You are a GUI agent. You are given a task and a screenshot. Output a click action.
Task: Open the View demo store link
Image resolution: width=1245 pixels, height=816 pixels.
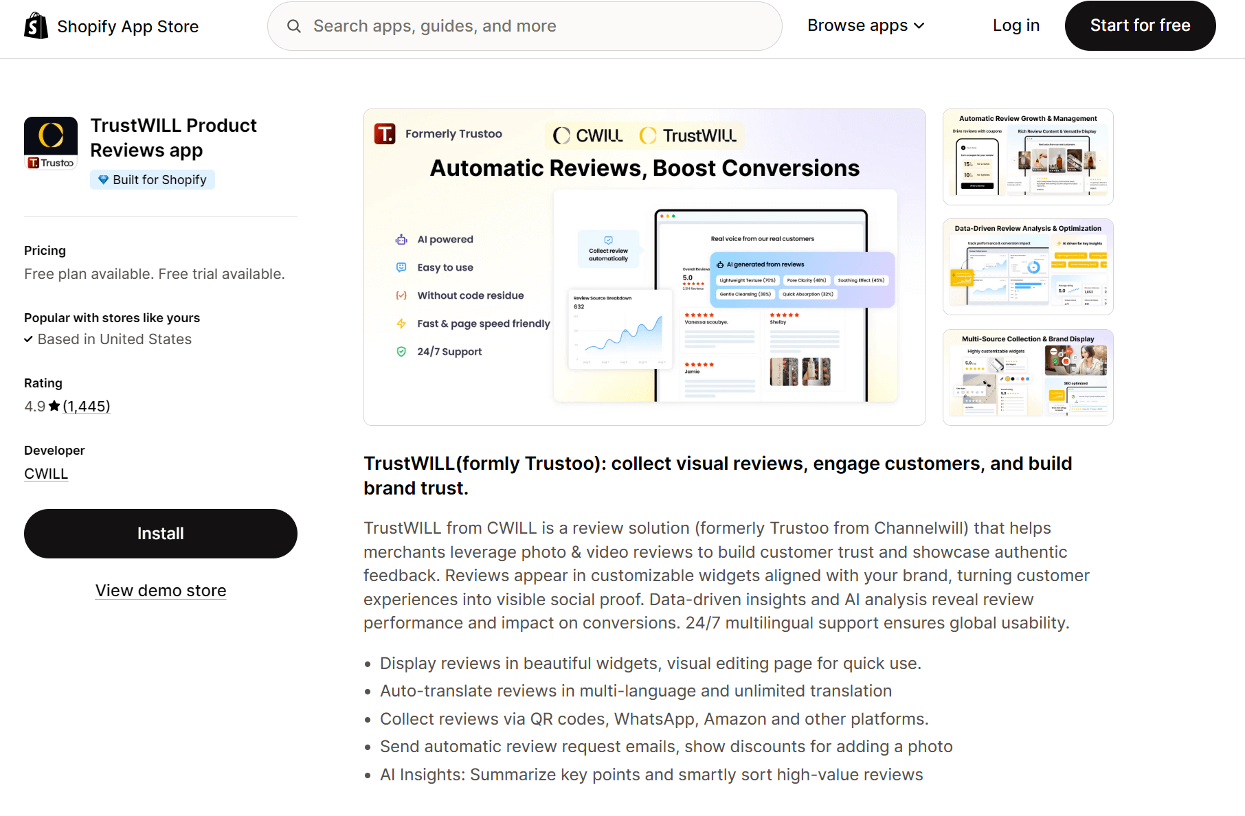click(160, 590)
